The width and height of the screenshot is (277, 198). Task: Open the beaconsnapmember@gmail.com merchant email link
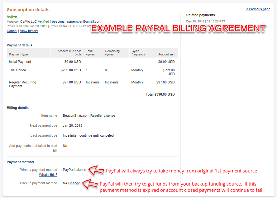(76, 21)
